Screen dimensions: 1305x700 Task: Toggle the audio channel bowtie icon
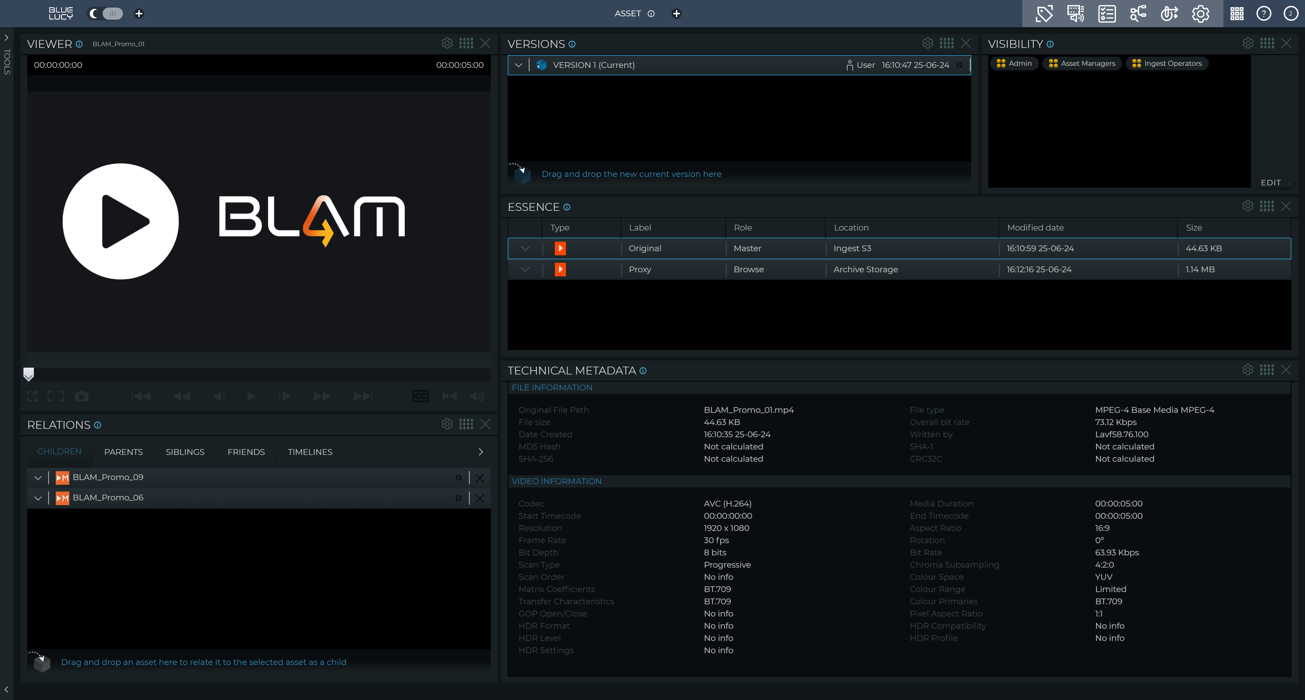tap(449, 396)
